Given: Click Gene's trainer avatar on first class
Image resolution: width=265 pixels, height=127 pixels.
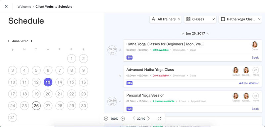Looking at the screenshot, I should click(x=254, y=45).
